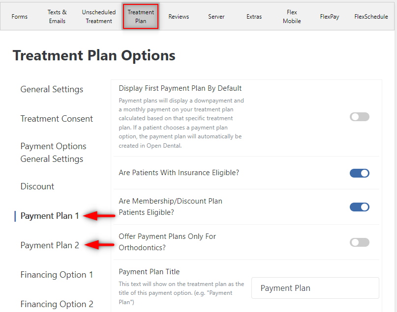Image resolution: width=397 pixels, height=312 pixels.
Task: Switch to the Server tab
Action: coord(216,16)
